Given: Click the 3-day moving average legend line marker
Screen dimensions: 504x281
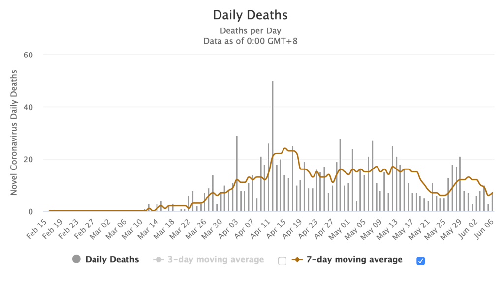Looking at the screenshot, I should point(158,259).
